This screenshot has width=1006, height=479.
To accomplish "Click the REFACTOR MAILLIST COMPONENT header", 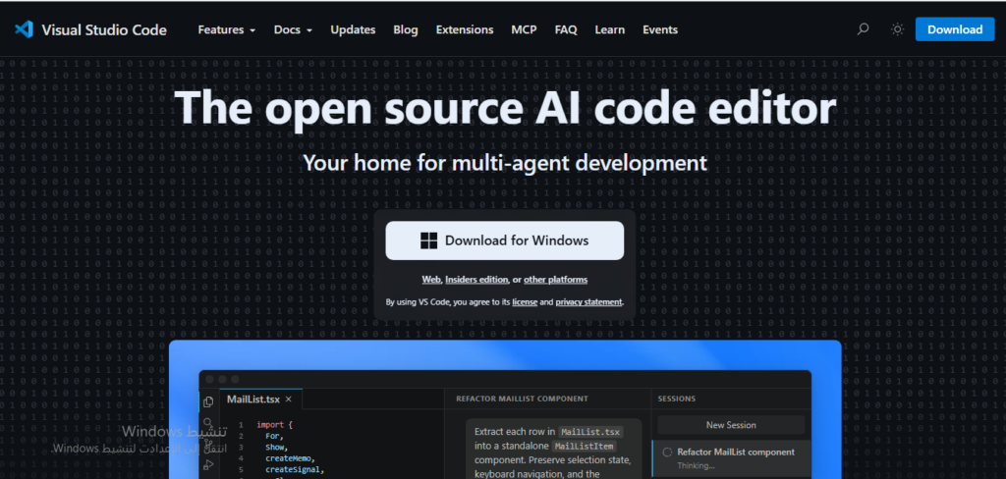I will click(522, 399).
